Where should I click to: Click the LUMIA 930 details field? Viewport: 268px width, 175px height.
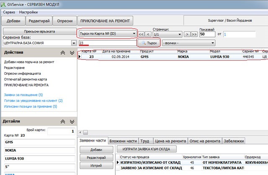pos(40,158)
